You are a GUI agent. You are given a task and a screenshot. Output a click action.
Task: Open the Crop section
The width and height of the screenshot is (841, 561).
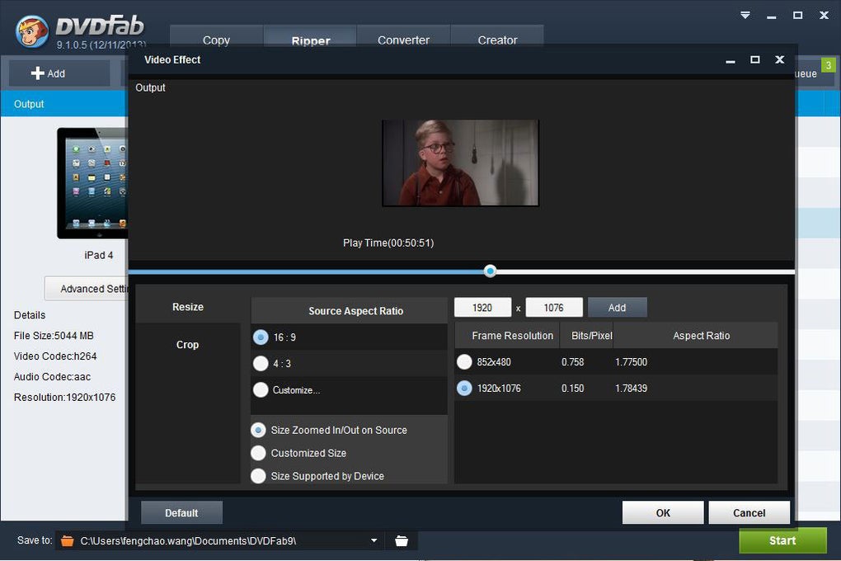188,345
